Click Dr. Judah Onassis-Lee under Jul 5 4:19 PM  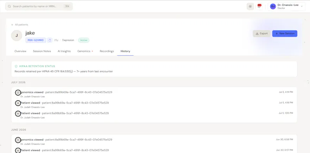click(33, 97)
